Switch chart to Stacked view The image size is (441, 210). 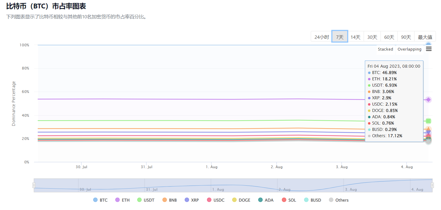385,49
